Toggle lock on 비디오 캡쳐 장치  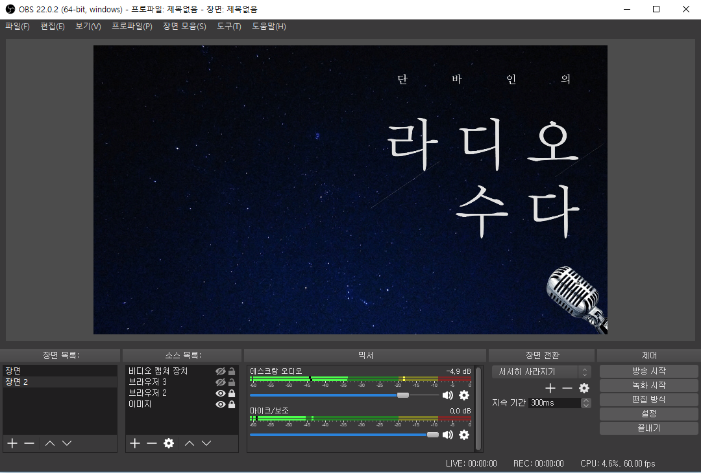(232, 371)
